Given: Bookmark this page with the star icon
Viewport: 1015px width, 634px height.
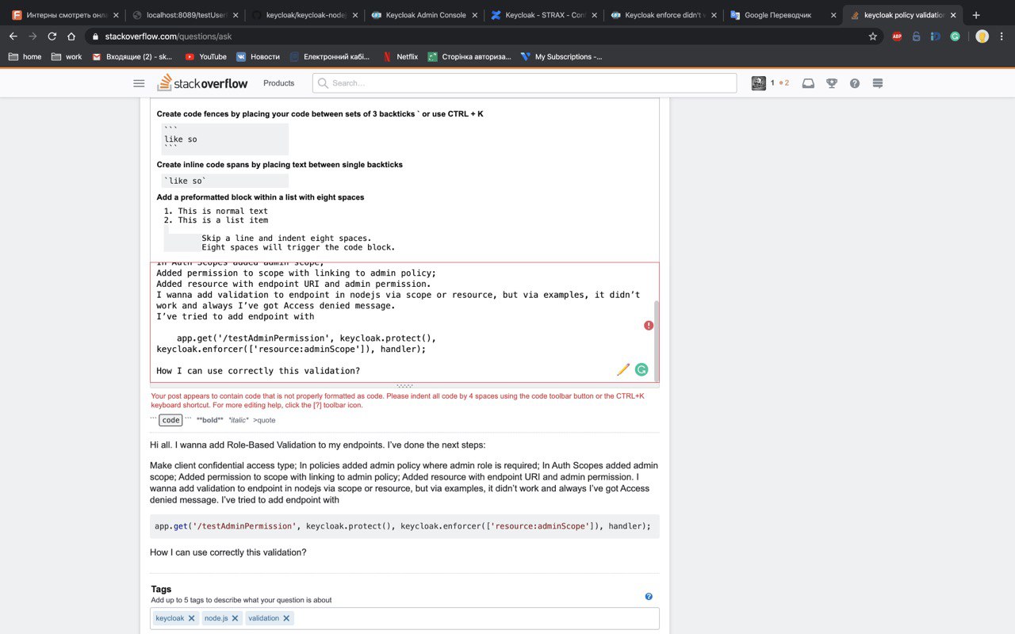Looking at the screenshot, I should [x=872, y=36].
